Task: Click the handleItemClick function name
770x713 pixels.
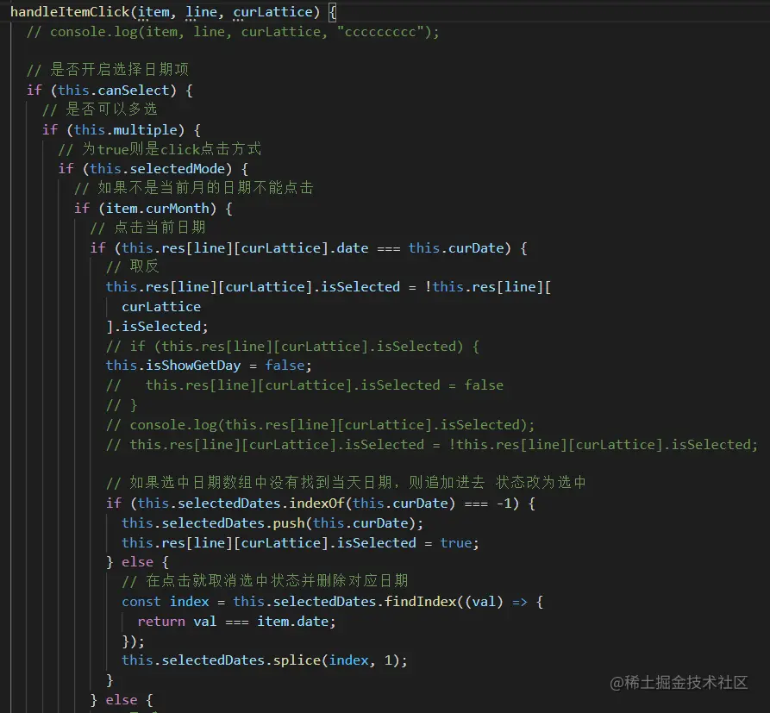Action: [70, 12]
